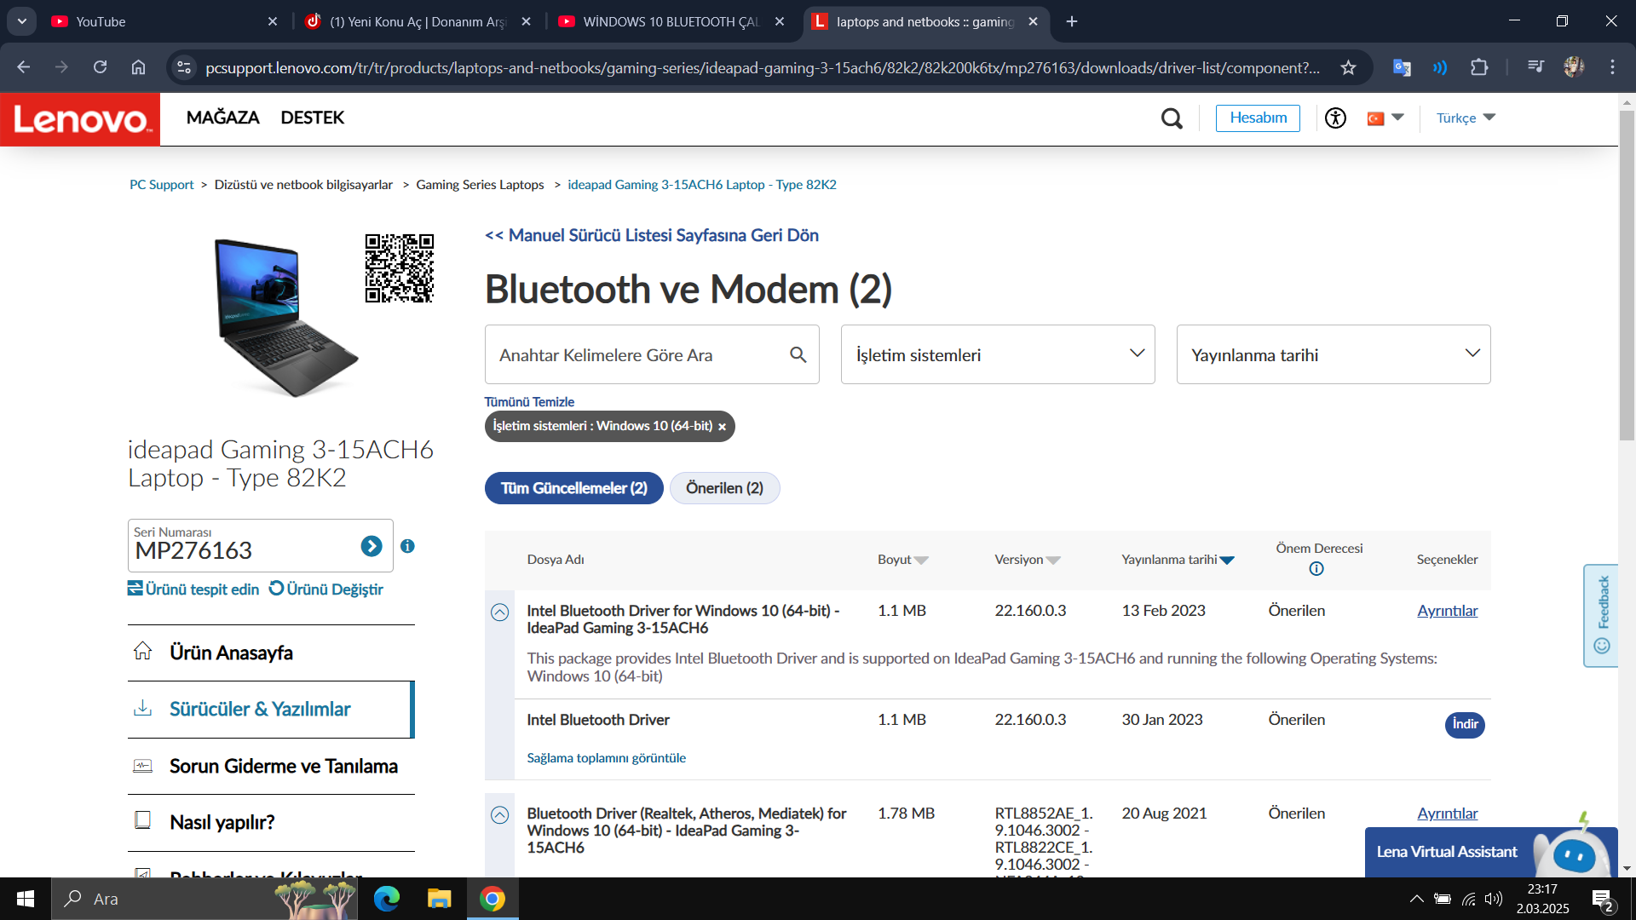This screenshot has width=1636, height=920.
Task: Collapse the Realtek Bluetooth Driver row
Action: pos(500,815)
